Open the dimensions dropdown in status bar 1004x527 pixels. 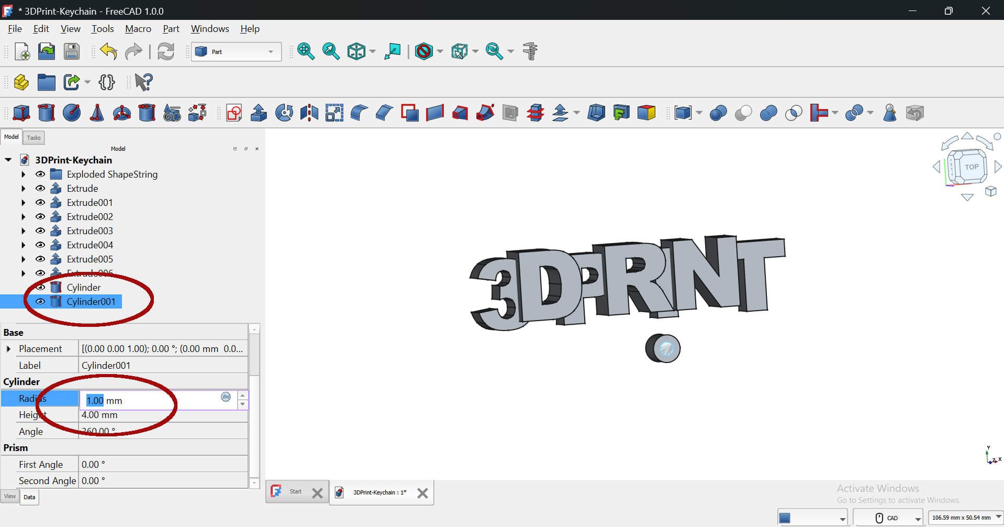pyautogui.click(x=965, y=518)
